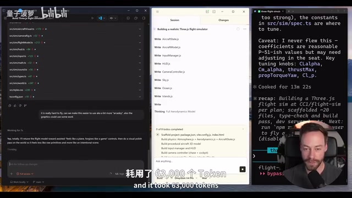Screen dimensions: 352x198
Task: Click src/sim/spec.ts path in terminal
Action: pyautogui.click(x=289, y=23)
